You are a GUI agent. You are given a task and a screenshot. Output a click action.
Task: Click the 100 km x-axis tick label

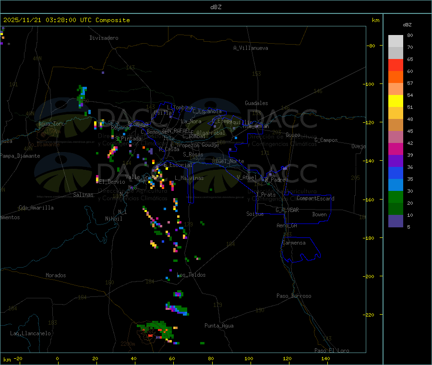tap(249, 359)
